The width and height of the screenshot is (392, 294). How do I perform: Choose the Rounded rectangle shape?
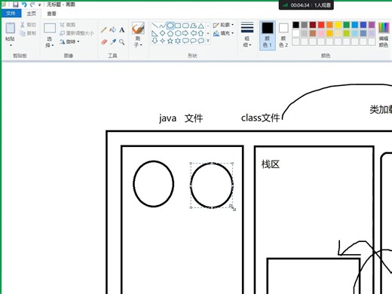click(185, 26)
